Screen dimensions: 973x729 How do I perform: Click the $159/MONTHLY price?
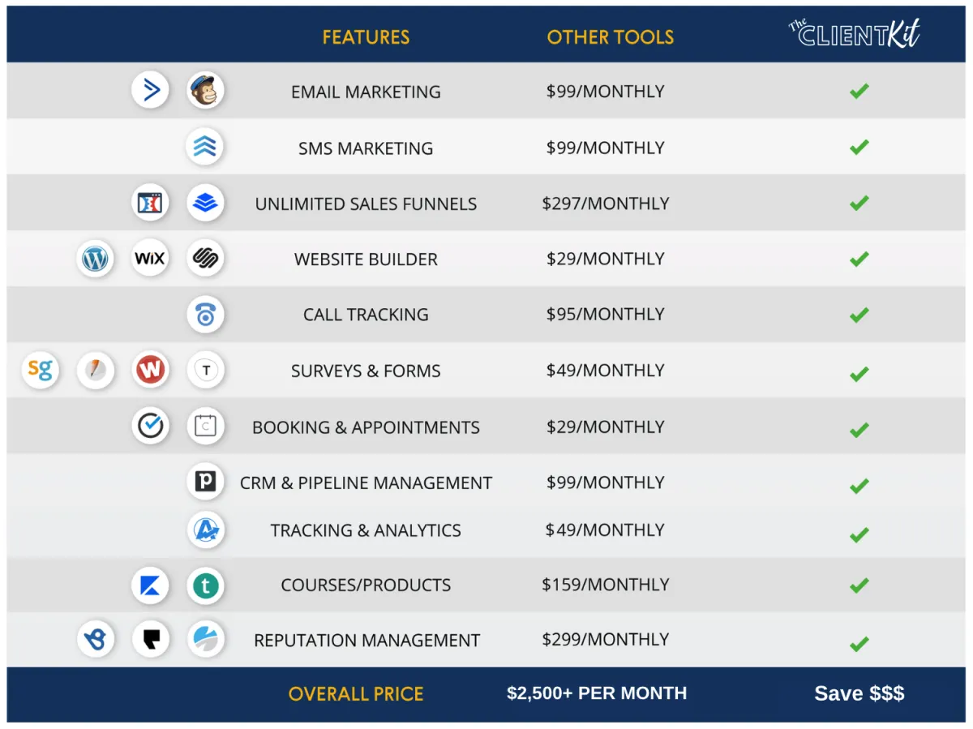click(x=606, y=585)
